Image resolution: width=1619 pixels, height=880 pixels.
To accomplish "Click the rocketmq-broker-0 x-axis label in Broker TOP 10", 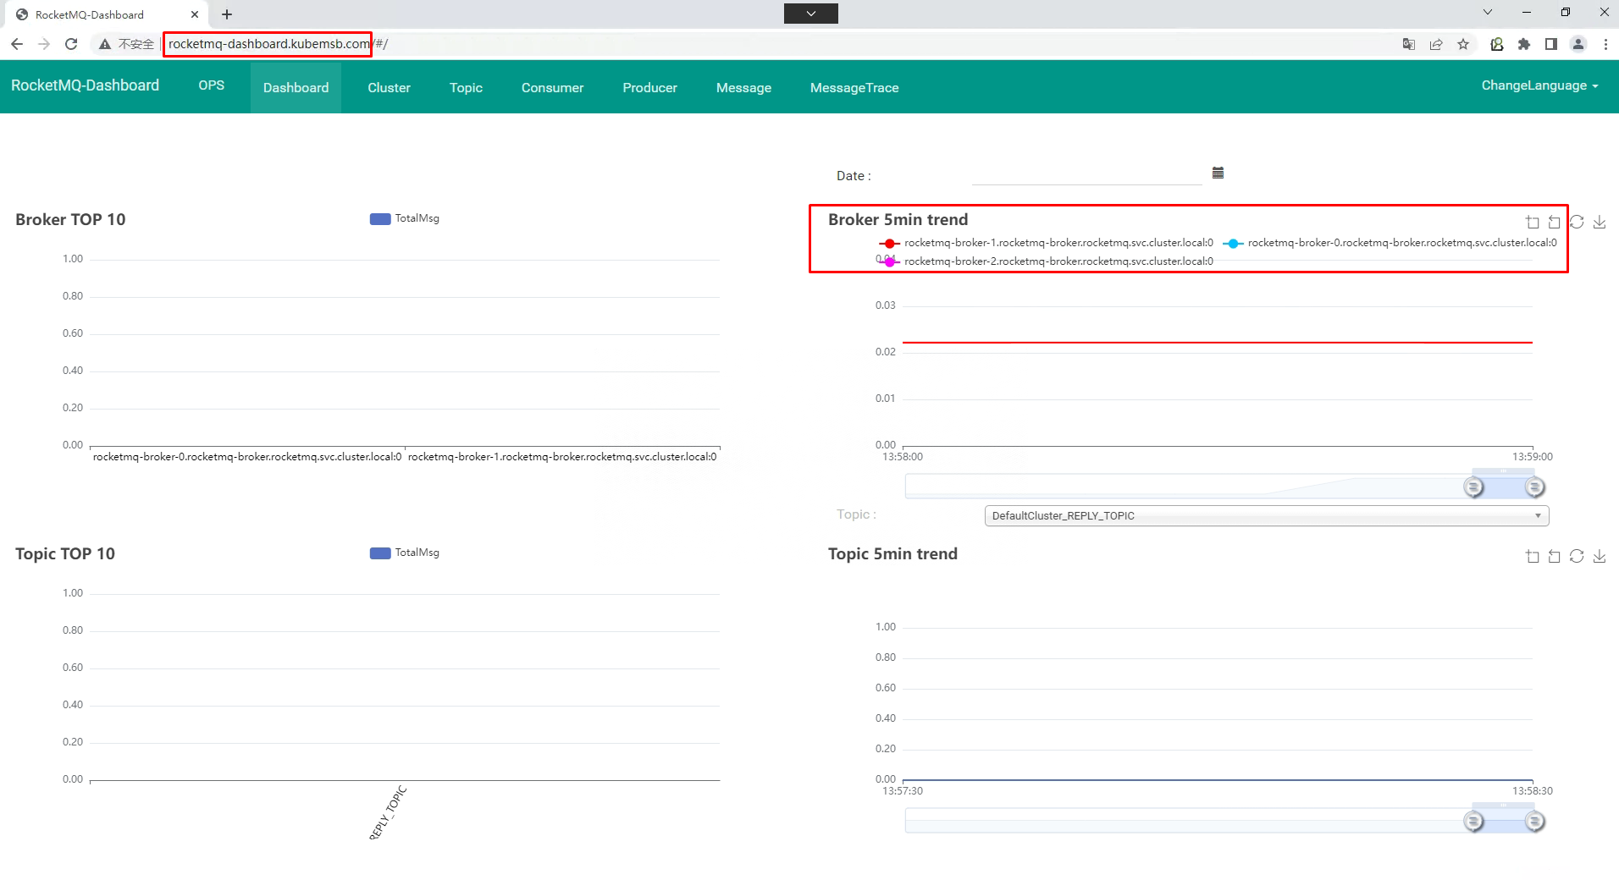I will coord(247,457).
